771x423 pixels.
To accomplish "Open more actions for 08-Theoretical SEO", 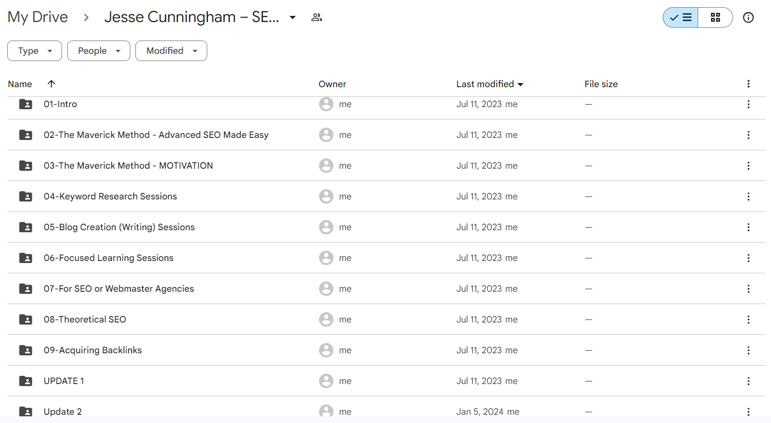I will coord(748,319).
